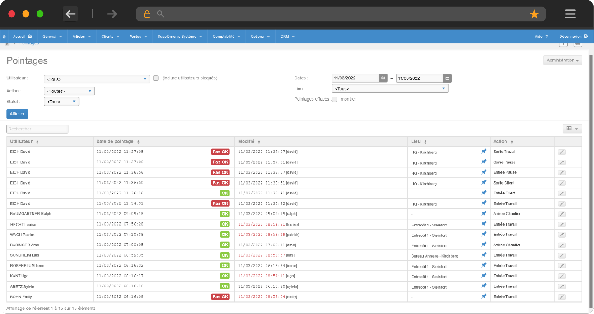594x314 pixels.
Task: Click the Afficher button
Action: (x=17, y=114)
